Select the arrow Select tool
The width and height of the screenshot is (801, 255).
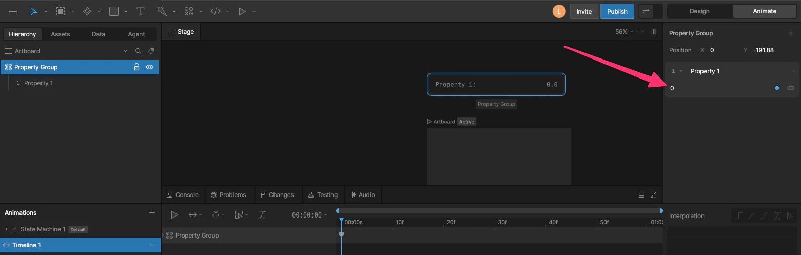pos(34,11)
